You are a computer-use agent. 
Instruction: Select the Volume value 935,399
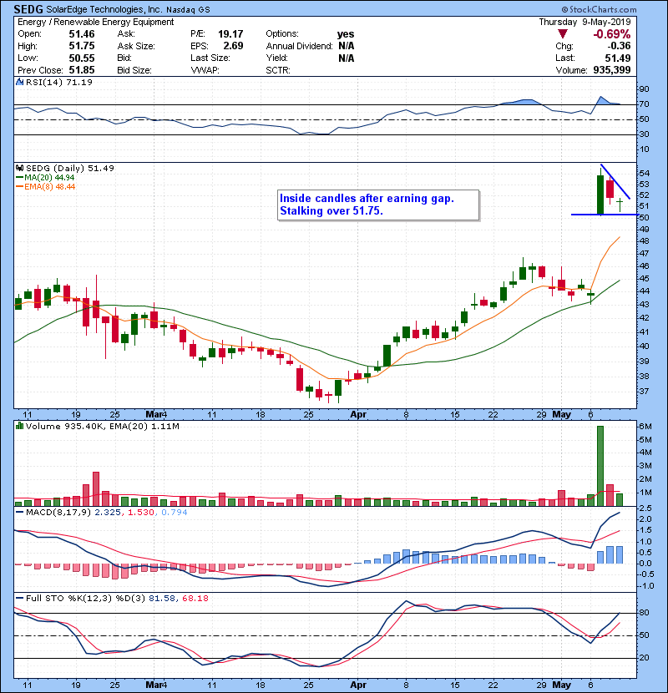pos(612,70)
